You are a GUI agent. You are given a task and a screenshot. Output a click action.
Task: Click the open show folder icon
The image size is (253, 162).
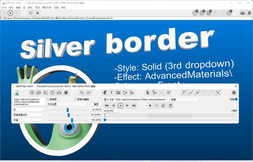(39, 93)
